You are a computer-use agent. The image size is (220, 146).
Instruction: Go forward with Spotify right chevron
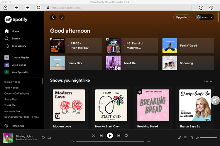click(x=62, y=17)
